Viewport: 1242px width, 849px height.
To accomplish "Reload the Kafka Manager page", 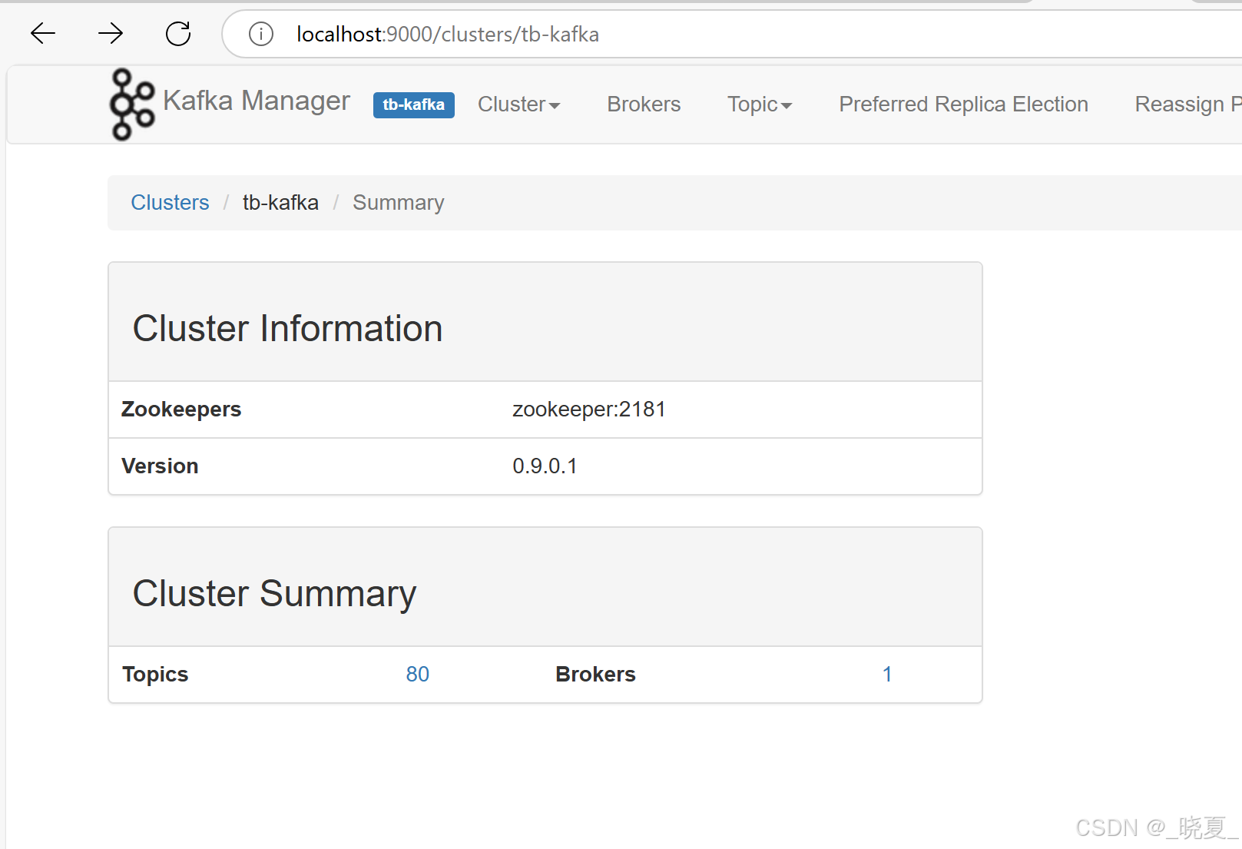I will click(177, 33).
